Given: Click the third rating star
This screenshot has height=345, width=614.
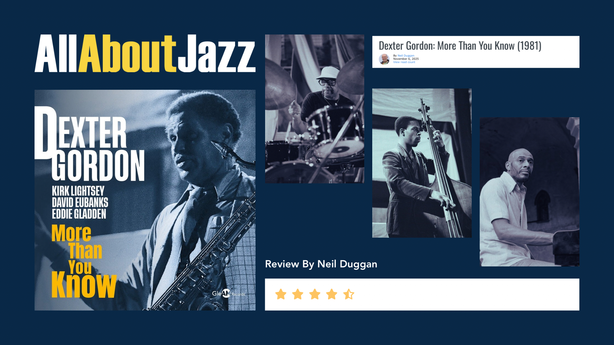Looking at the screenshot, I should [315, 294].
